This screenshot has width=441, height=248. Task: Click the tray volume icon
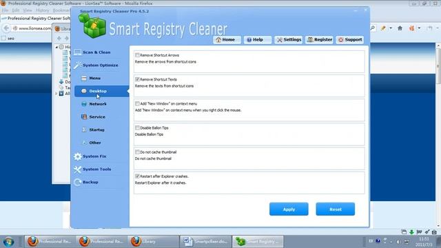398,242
